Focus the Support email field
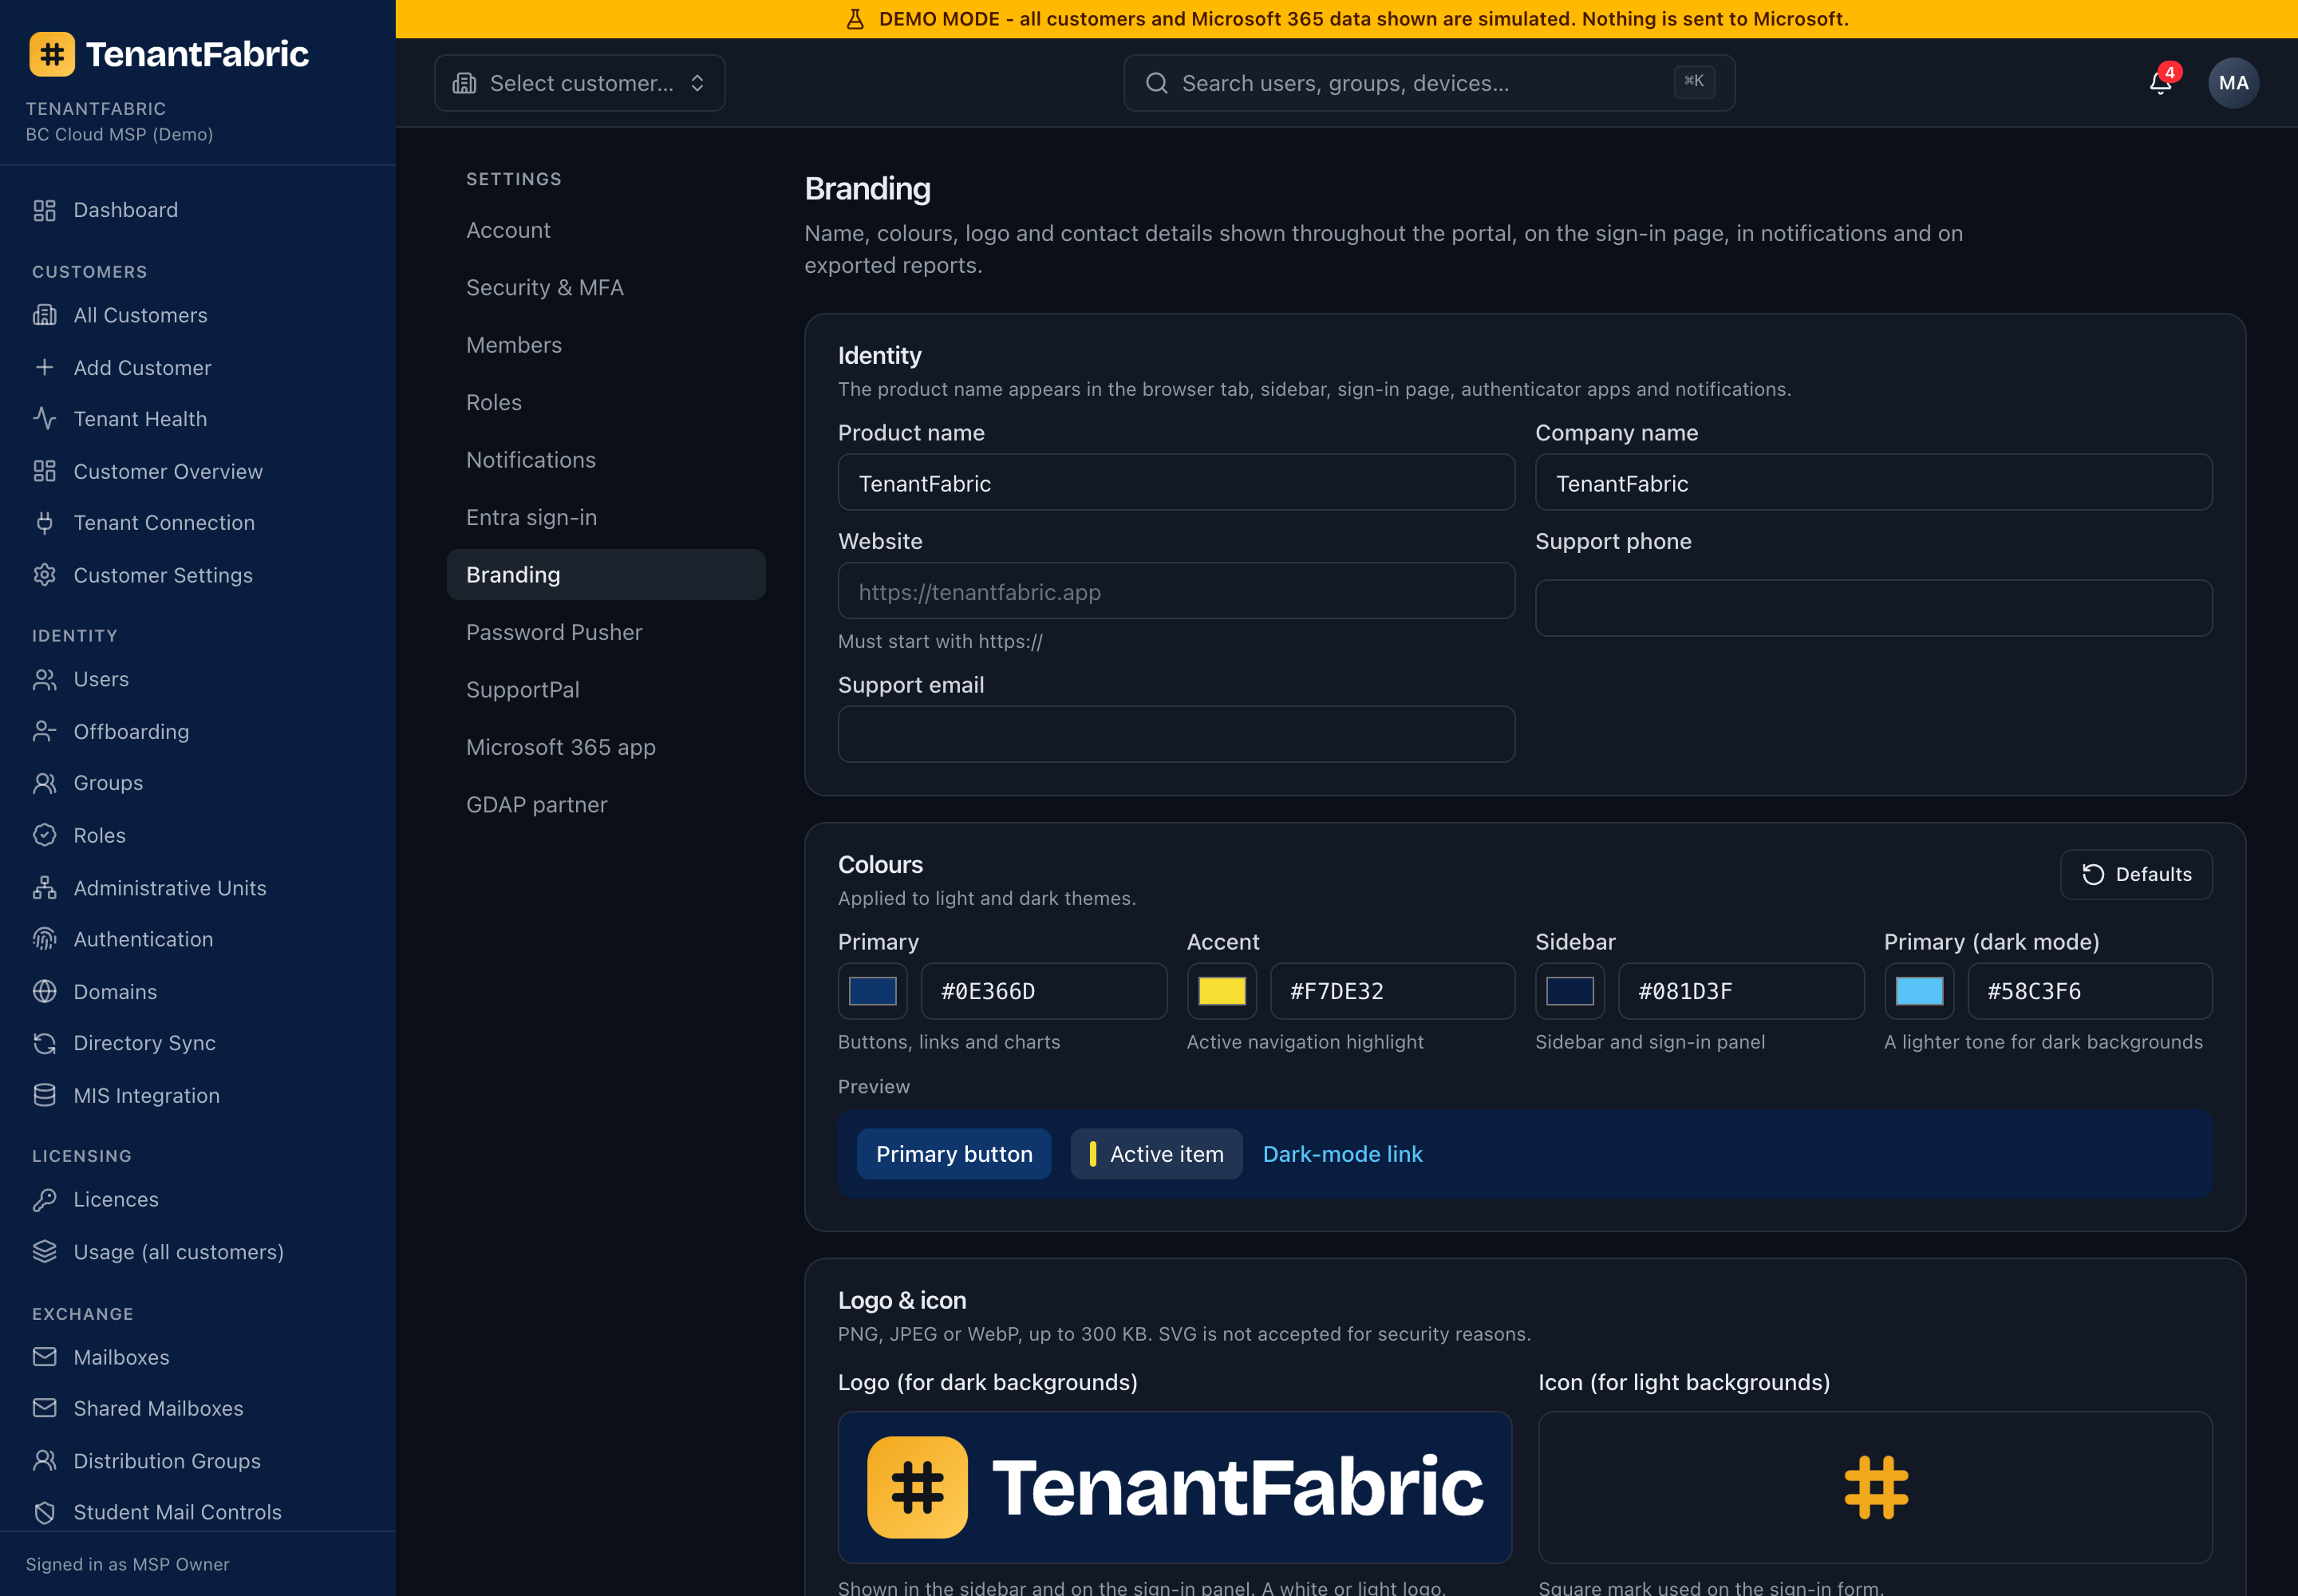Image resolution: width=2298 pixels, height=1596 pixels. pyautogui.click(x=1176, y=734)
